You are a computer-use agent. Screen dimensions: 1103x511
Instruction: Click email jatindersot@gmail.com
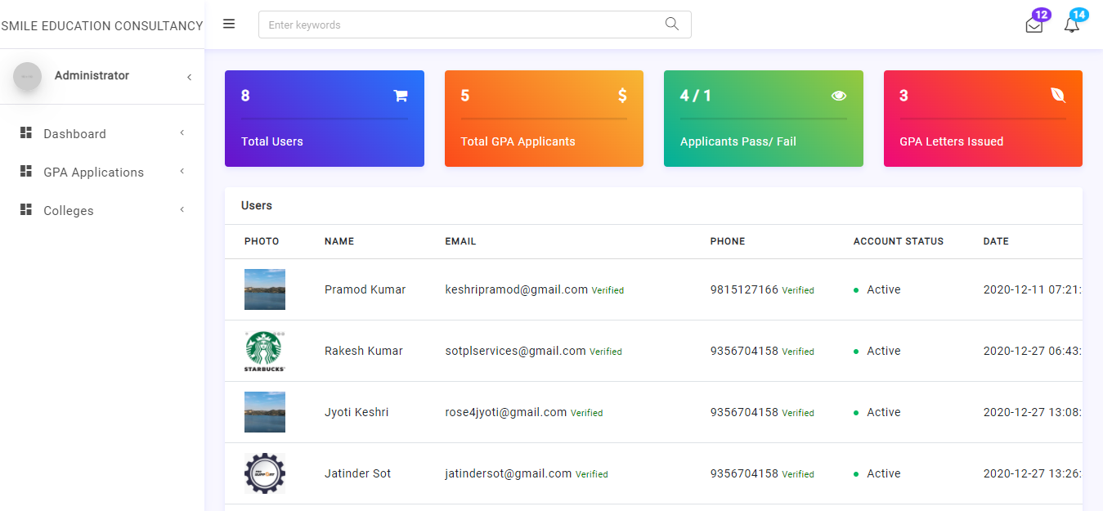pyautogui.click(x=509, y=473)
